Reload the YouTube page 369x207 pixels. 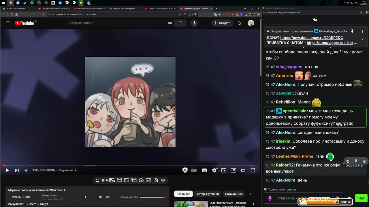(x=12, y=14)
